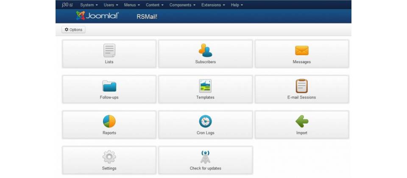Screen dimensions: 407x178
Task: Open the Extensions menu
Action: (213, 5)
